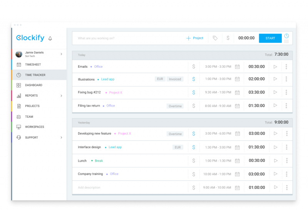Edit the 02:00:00 duration of Illustrations
The width and height of the screenshot is (308, 222).
click(256, 79)
